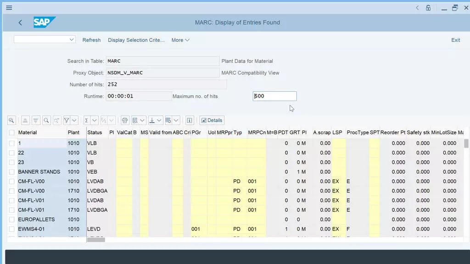Select the row checkbox for material 1
The width and height of the screenshot is (470, 264).
pos(11,143)
